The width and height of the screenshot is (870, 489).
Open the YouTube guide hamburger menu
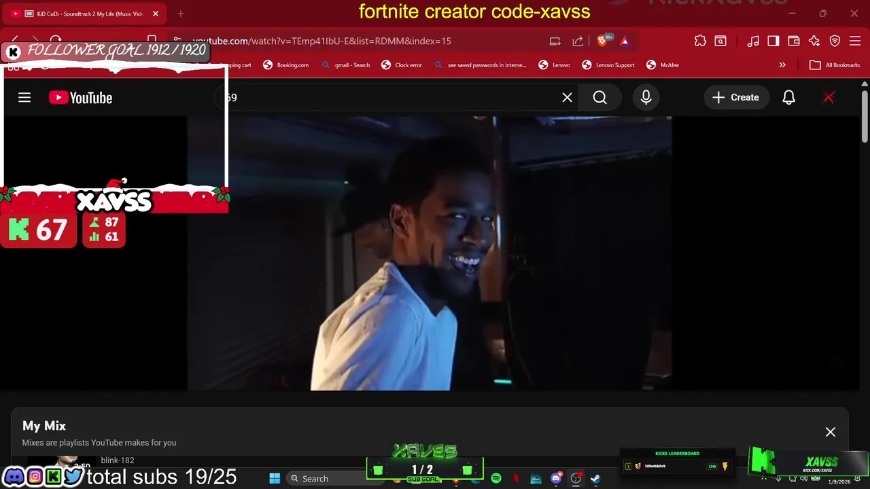coord(24,98)
